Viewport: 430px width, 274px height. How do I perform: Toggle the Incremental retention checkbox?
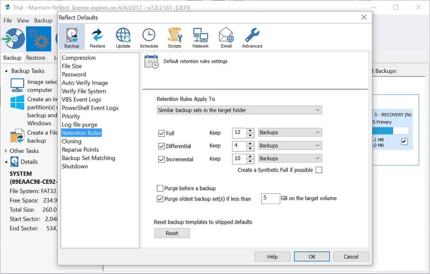161,159
